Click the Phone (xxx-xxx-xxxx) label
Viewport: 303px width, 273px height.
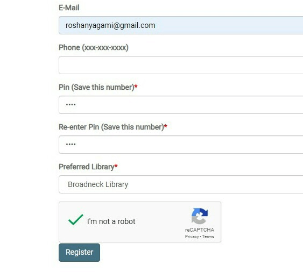coord(94,47)
